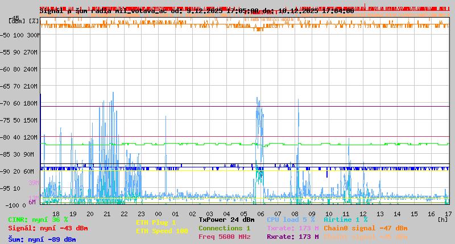Click the '04' hour label on time axis

point(226,214)
